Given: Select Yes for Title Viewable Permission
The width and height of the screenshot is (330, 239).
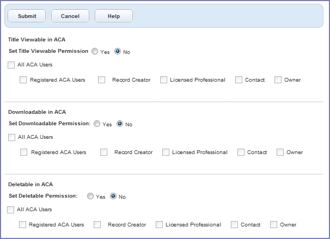Looking at the screenshot, I should [x=95, y=52].
